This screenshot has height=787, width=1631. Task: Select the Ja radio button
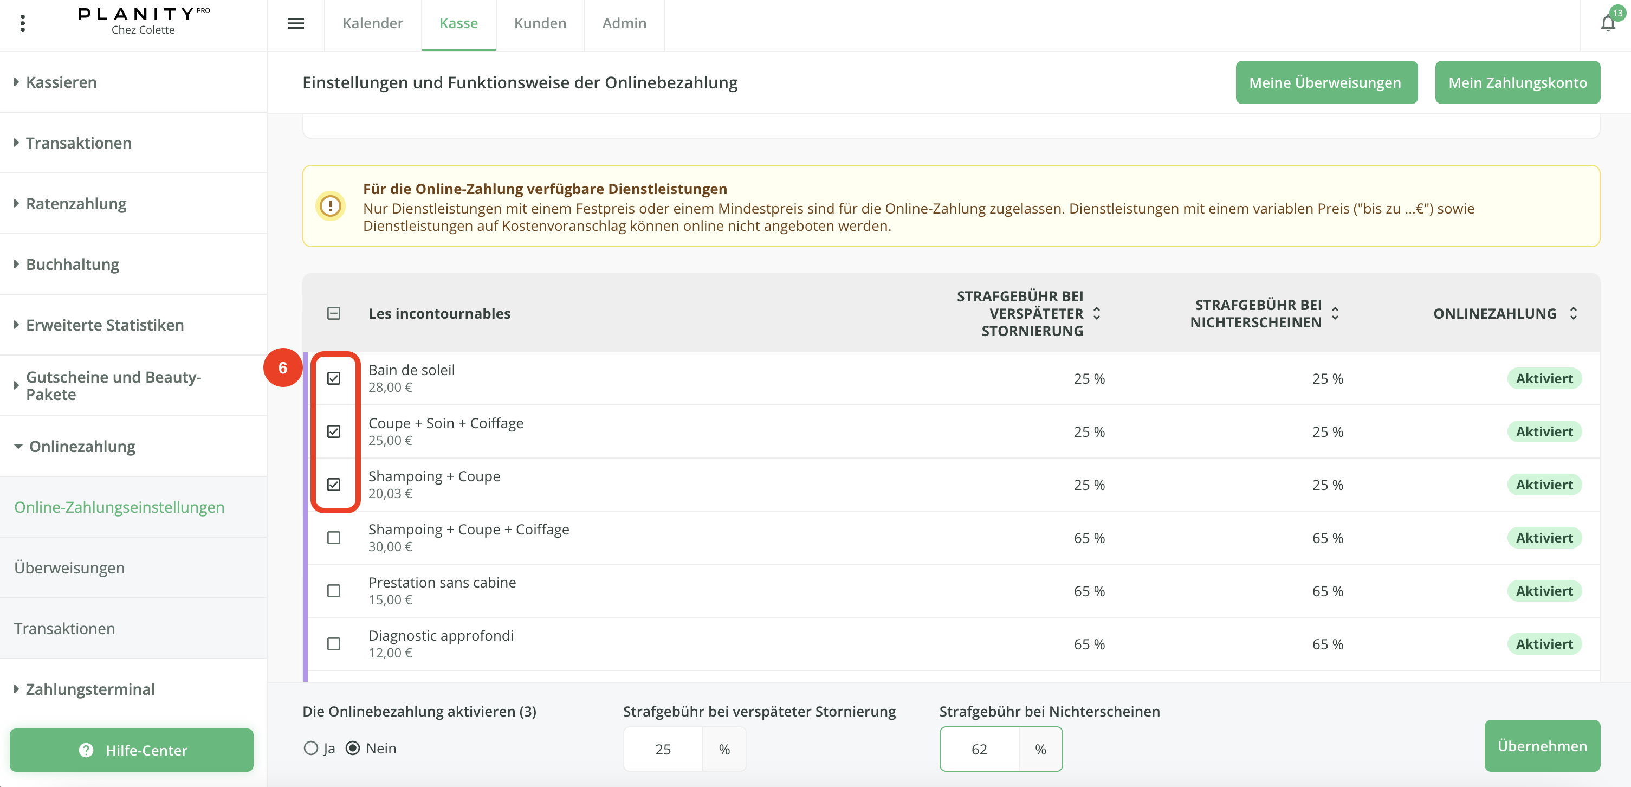pos(311,748)
